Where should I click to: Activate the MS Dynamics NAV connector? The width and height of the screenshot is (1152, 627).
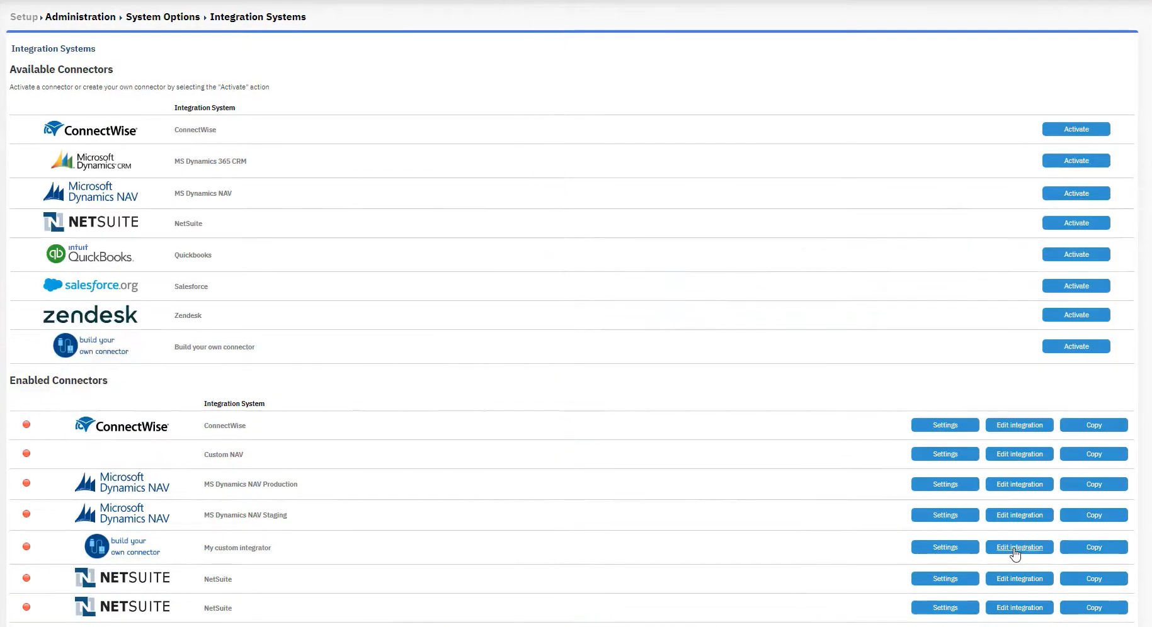click(1076, 193)
